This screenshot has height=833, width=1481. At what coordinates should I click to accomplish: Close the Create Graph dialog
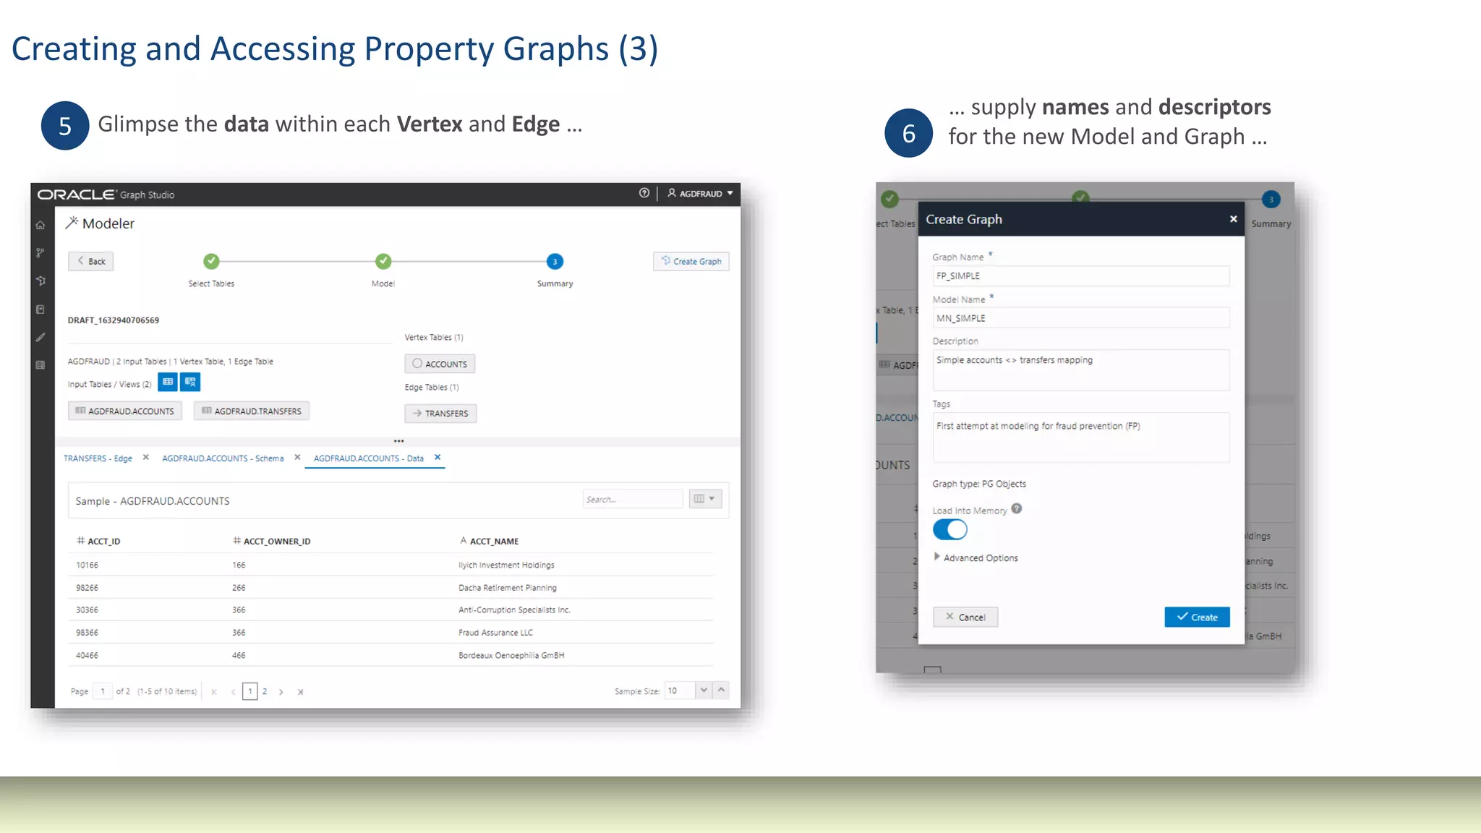pos(1234,219)
